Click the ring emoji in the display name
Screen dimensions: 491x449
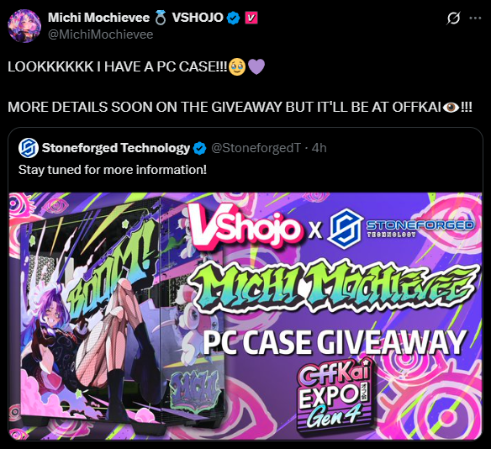[x=161, y=18]
